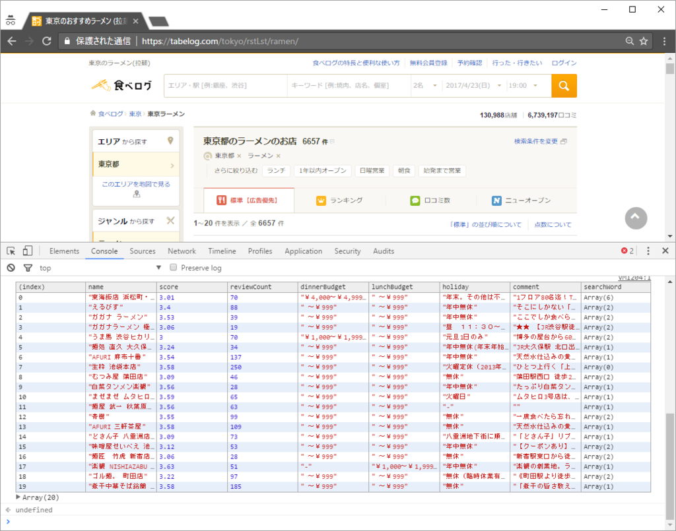Remove the ラーメン filter tag
Screen dimensions: 676x531
pos(279,156)
